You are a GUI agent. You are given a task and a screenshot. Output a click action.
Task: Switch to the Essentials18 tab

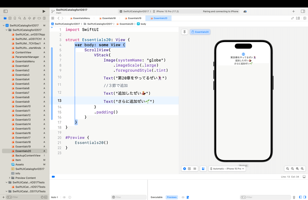point(107,18)
